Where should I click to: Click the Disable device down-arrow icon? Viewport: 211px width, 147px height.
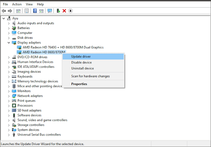click(x=70, y=11)
